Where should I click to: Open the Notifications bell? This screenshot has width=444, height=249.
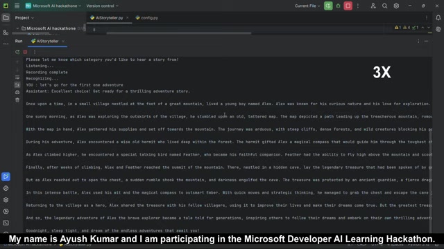pos(438,18)
